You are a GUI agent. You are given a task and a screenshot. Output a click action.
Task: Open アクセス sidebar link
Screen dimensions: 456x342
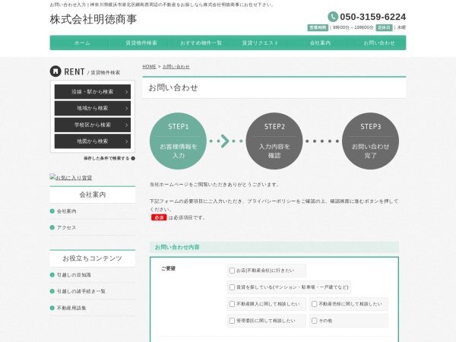67,227
